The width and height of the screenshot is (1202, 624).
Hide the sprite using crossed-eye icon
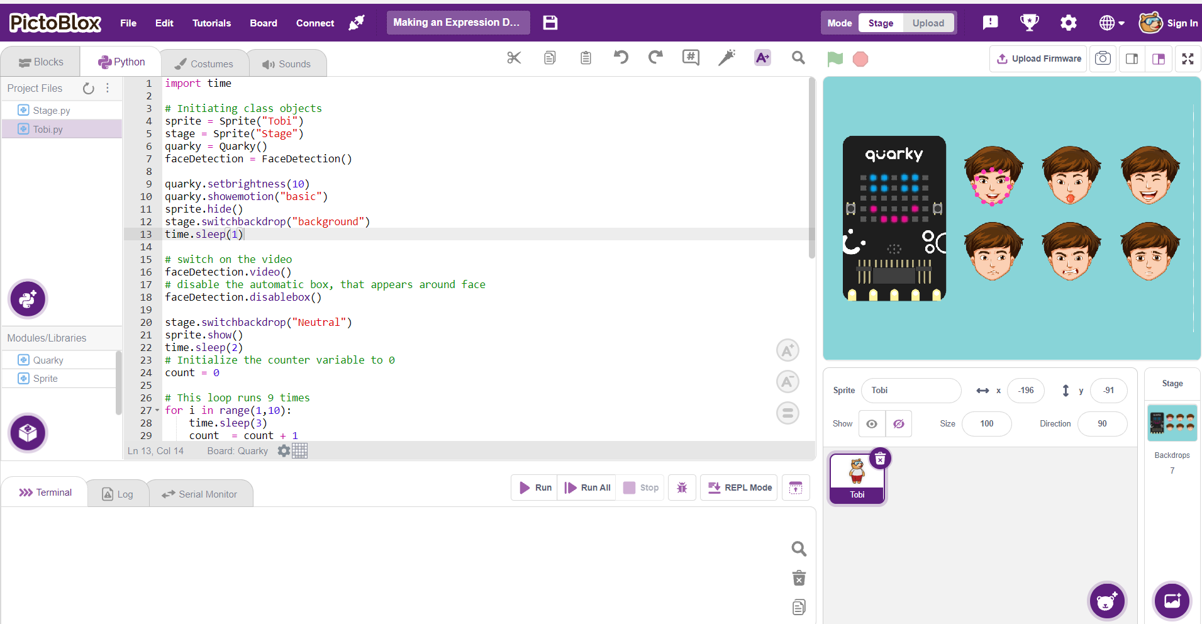[899, 424]
